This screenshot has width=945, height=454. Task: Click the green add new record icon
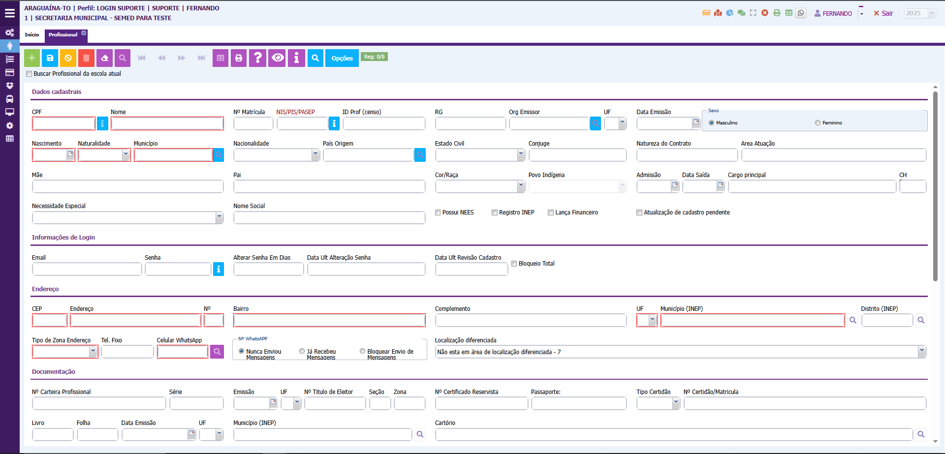point(32,58)
